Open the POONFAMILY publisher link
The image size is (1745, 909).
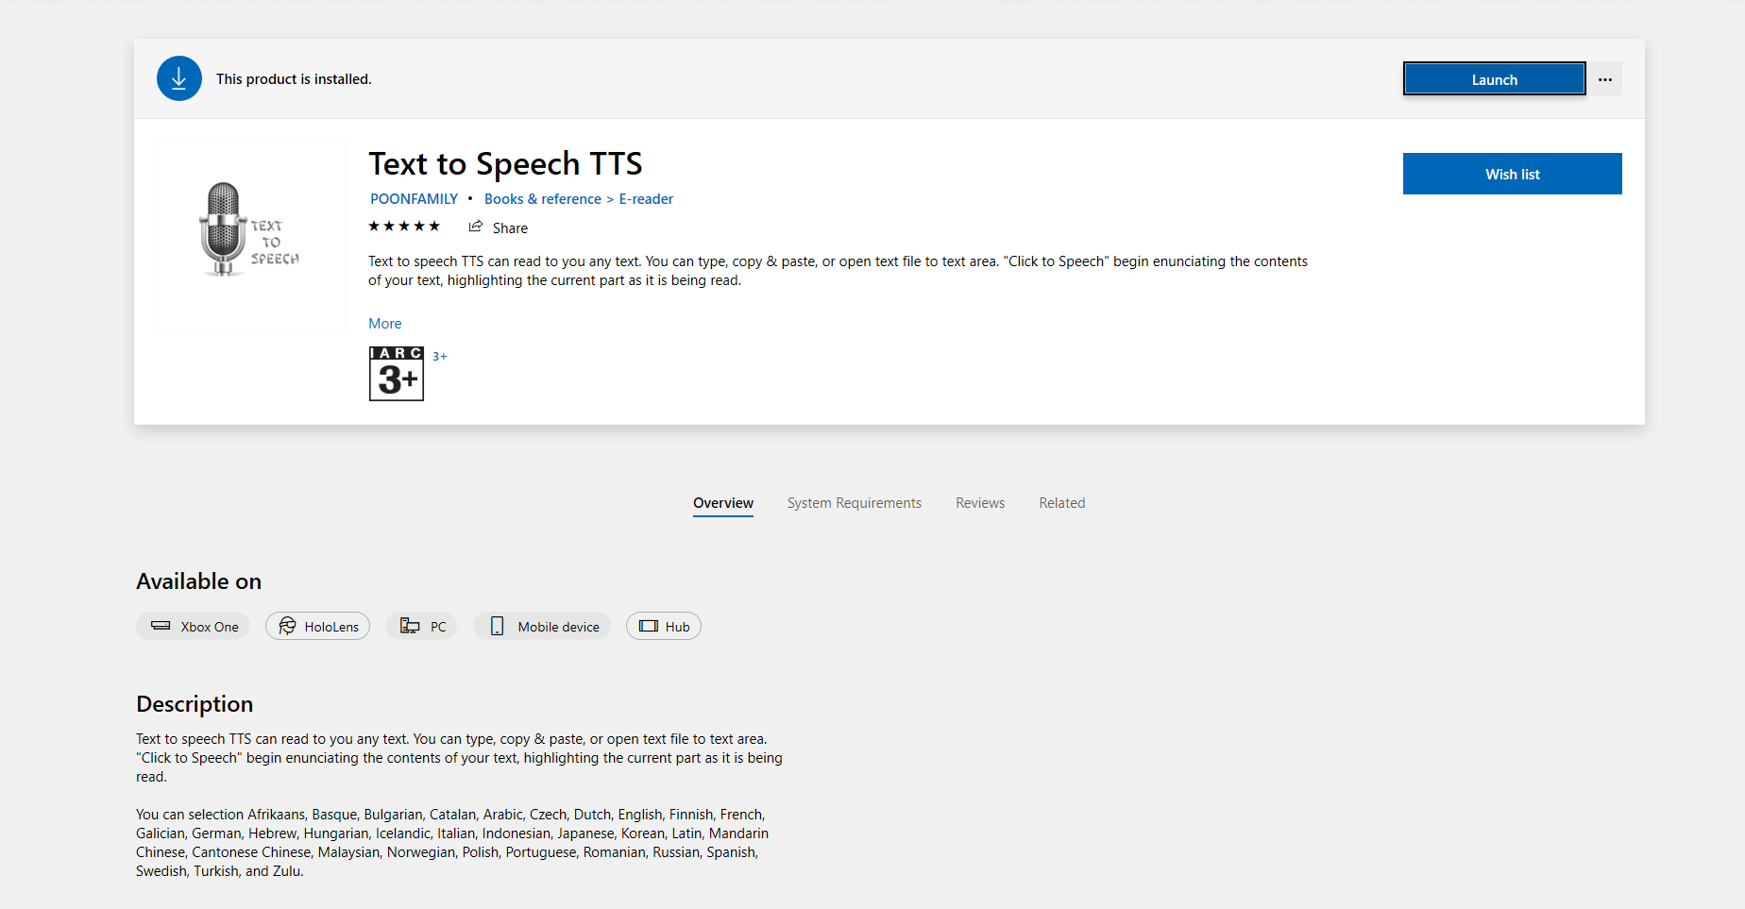(x=414, y=199)
